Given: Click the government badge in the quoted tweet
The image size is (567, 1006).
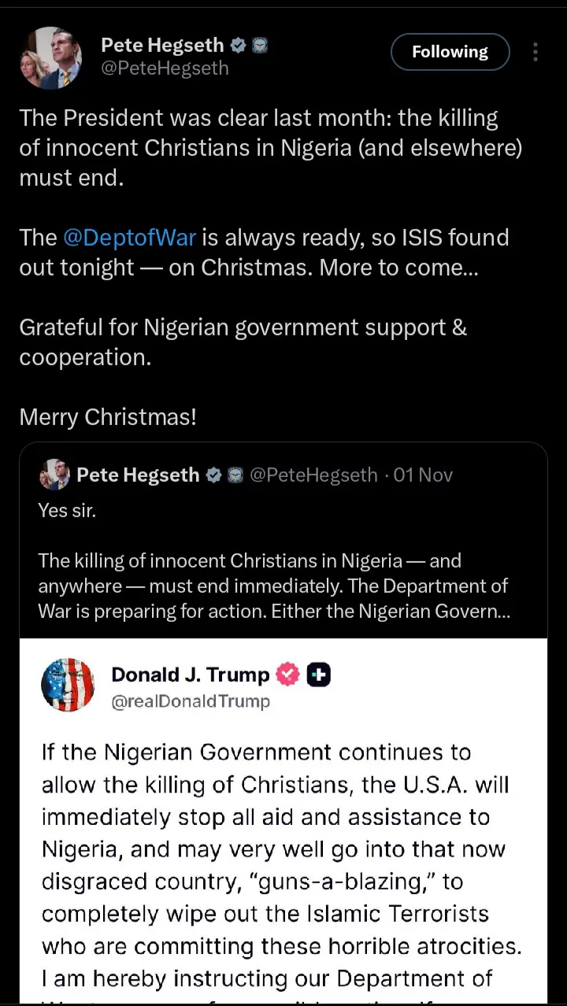Looking at the screenshot, I should (235, 475).
